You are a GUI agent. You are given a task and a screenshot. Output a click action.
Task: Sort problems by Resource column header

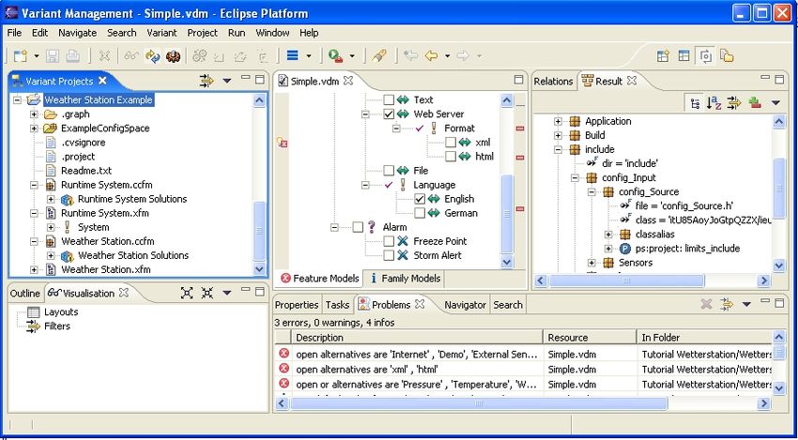590,337
